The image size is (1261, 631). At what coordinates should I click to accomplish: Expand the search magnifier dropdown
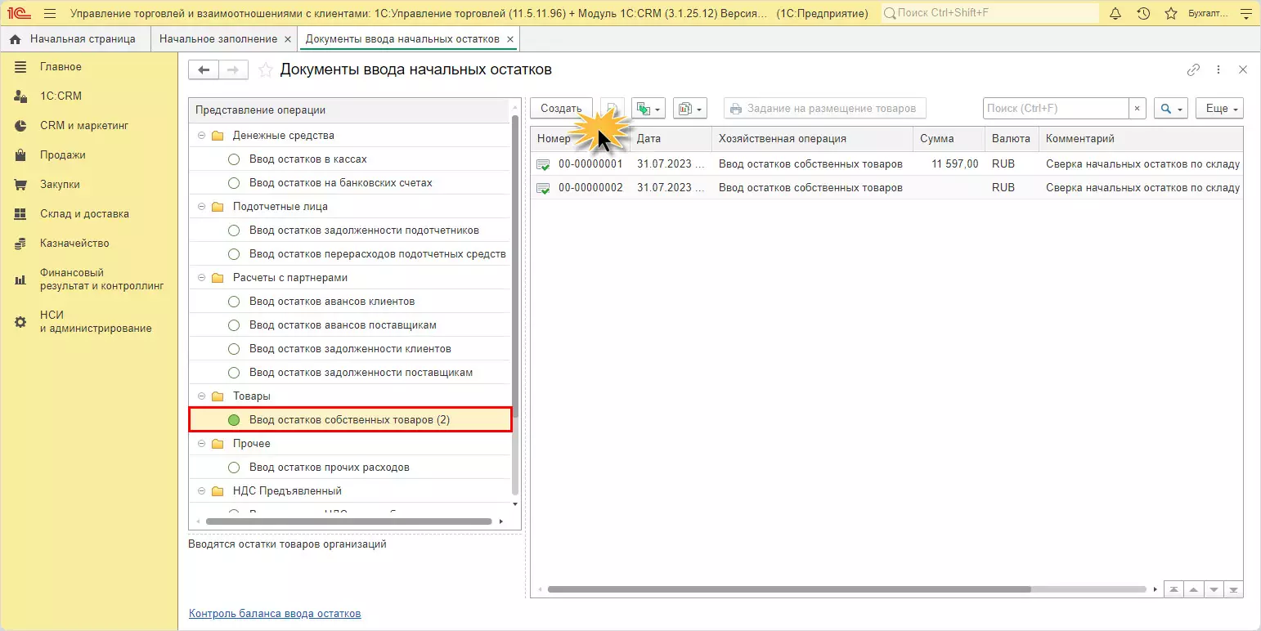1170,109
